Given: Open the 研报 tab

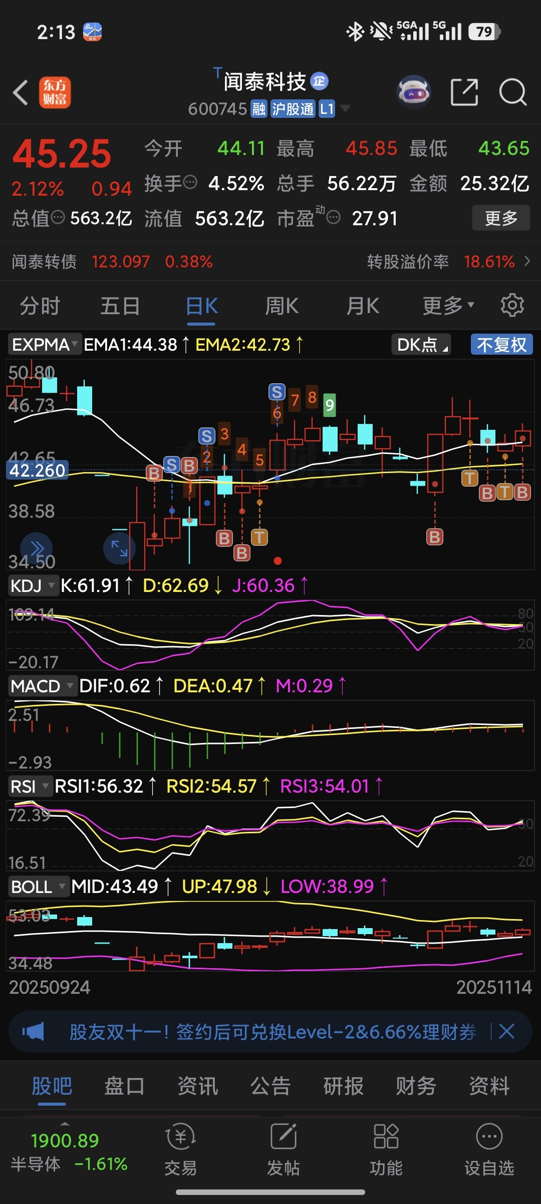Looking at the screenshot, I should pyautogui.click(x=343, y=1086).
